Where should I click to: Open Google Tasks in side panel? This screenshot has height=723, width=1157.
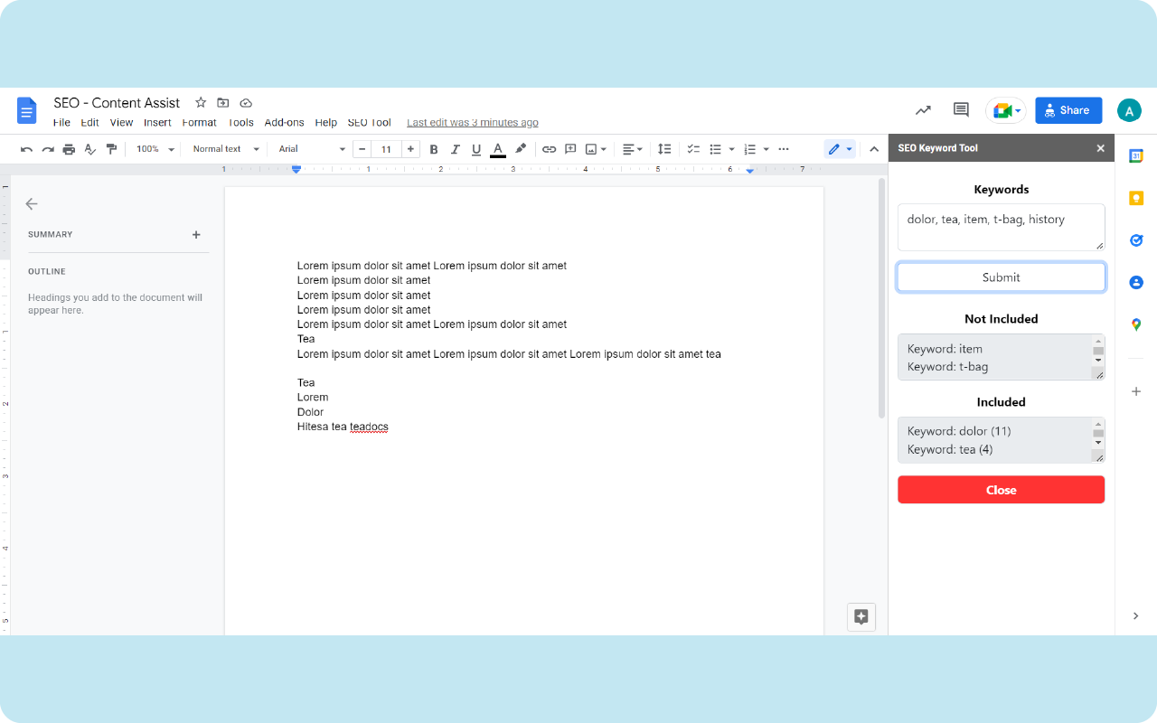click(1136, 240)
